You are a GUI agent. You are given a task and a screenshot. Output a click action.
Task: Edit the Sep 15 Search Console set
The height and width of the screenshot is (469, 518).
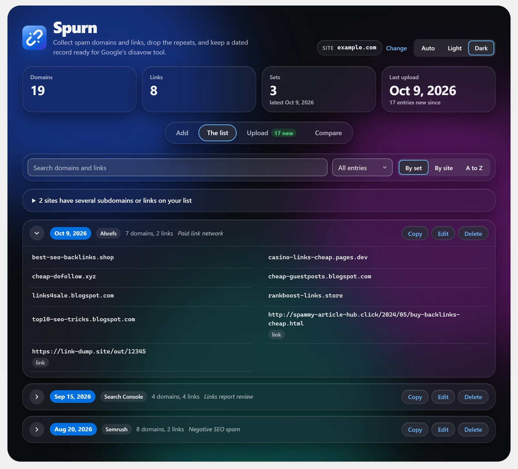[x=443, y=397]
